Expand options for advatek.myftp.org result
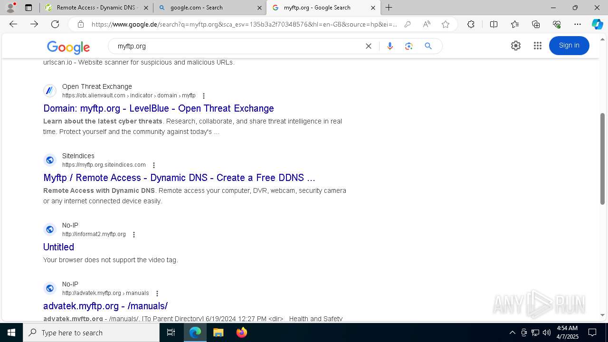608x342 pixels. click(157, 294)
